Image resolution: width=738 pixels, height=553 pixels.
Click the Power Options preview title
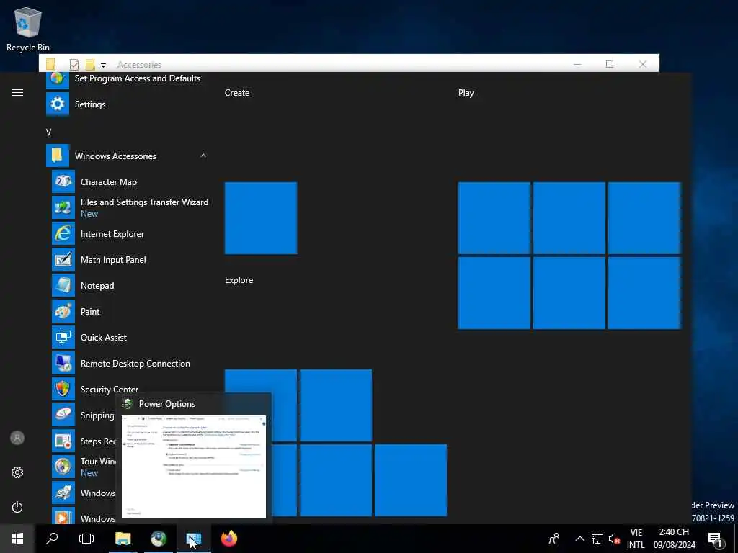(167, 403)
